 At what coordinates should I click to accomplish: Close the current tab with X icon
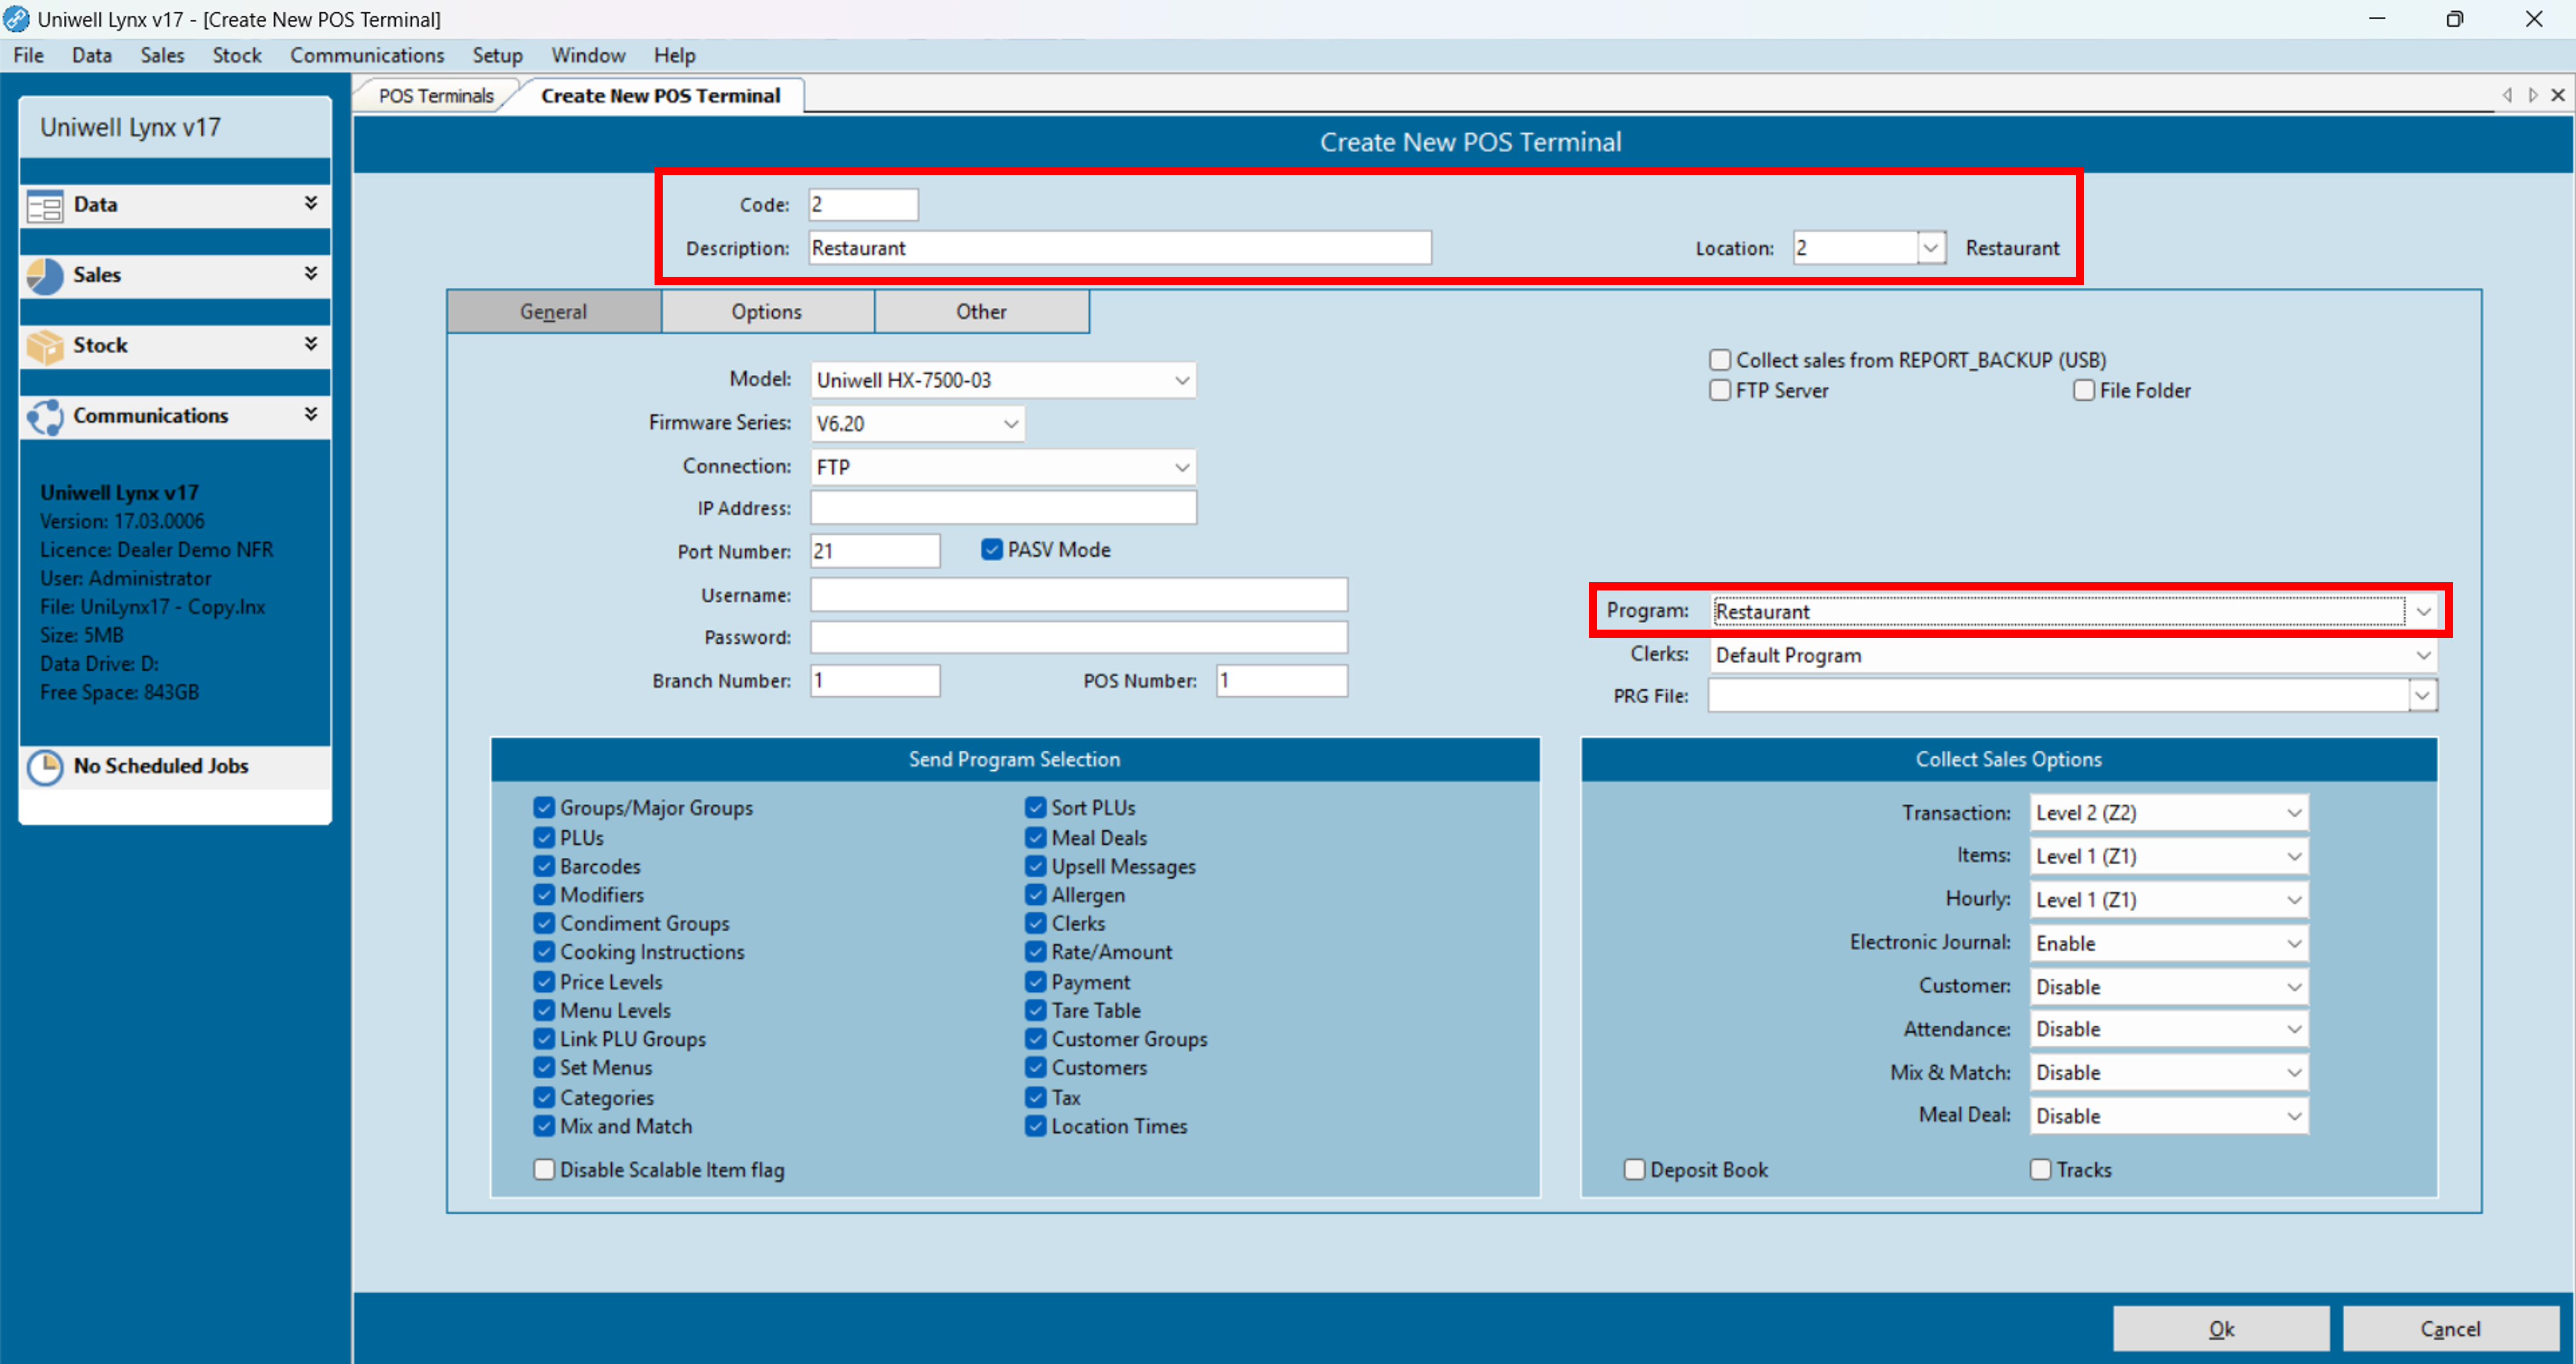[x=2558, y=95]
